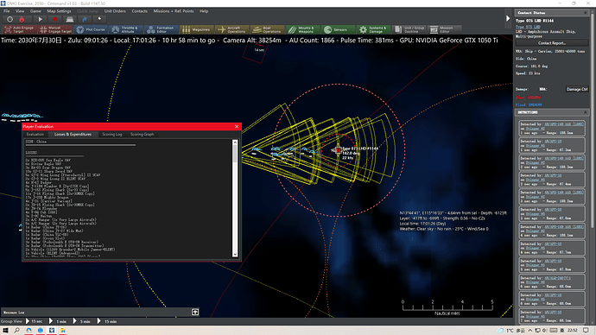Image resolution: width=596 pixels, height=335 pixels.
Task: Open the Throttle & Altitude tool
Action: point(126,29)
